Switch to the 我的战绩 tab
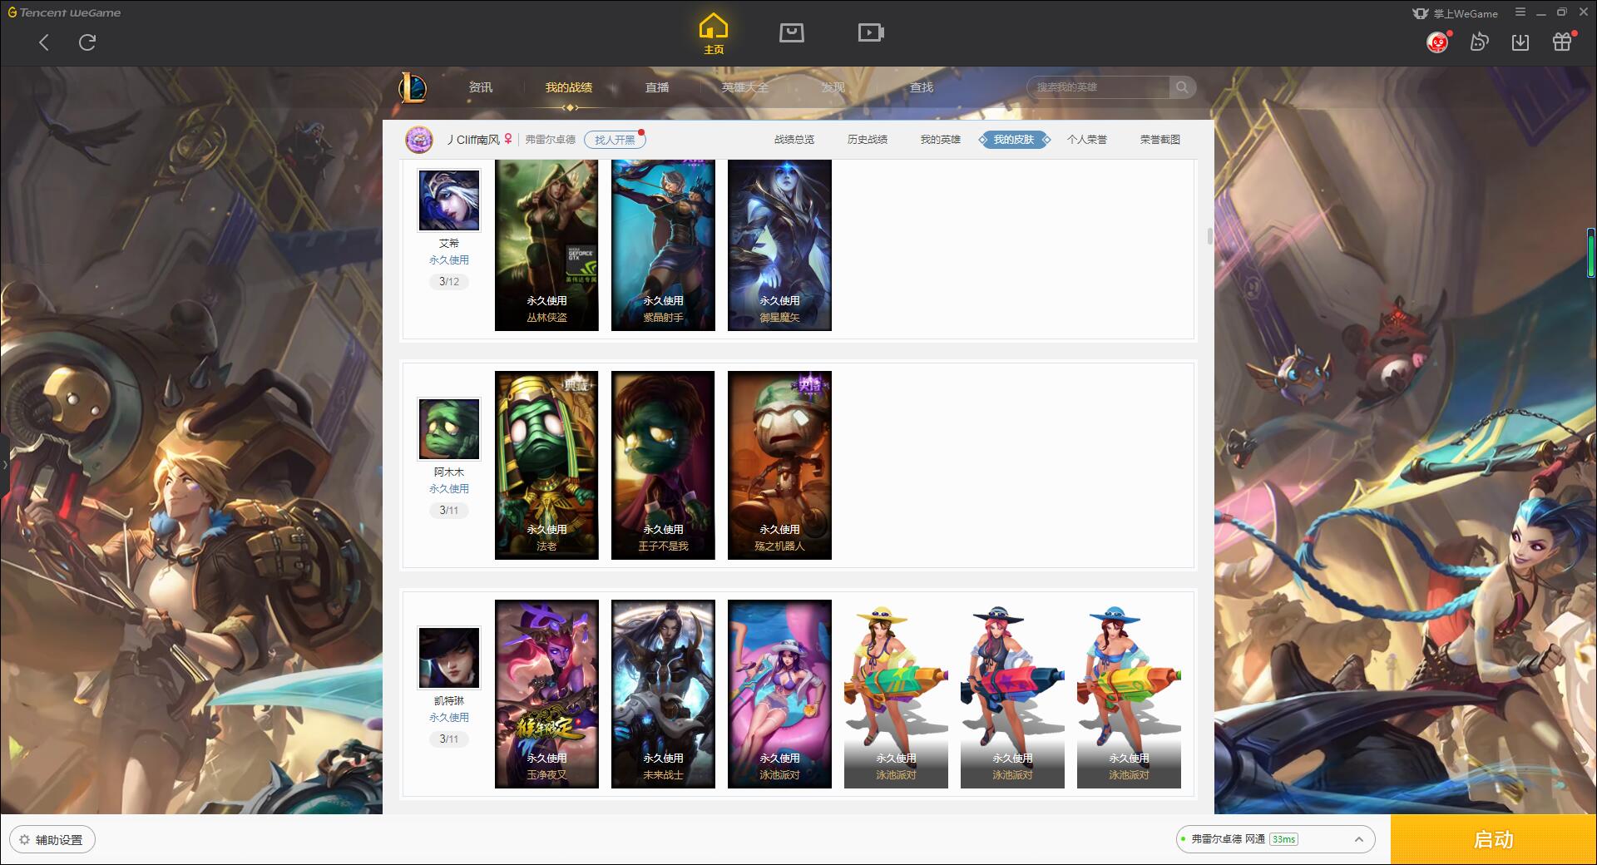 pos(569,87)
